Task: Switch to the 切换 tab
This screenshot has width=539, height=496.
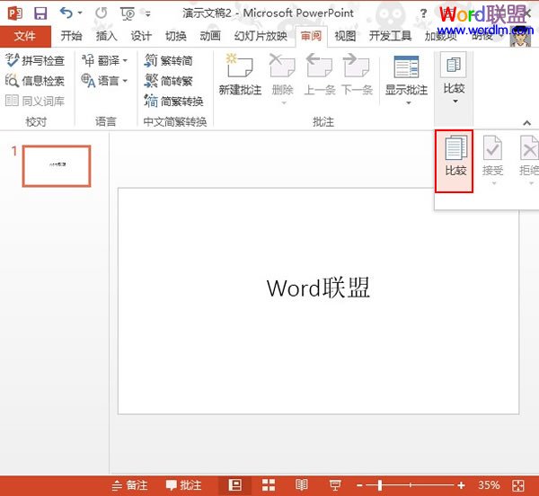Action: [176, 36]
